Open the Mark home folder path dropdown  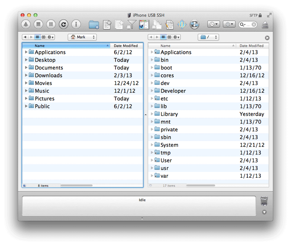(82, 37)
